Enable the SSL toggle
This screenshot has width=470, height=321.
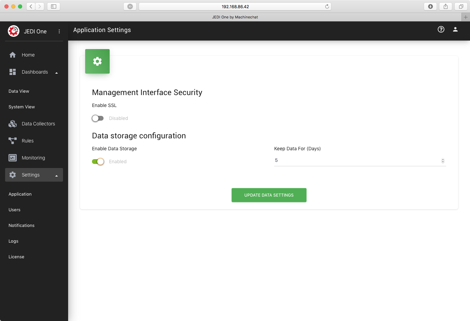(x=98, y=118)
